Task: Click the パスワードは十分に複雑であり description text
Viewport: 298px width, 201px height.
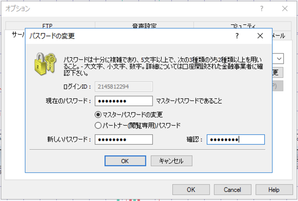Action: click(163, 66)
